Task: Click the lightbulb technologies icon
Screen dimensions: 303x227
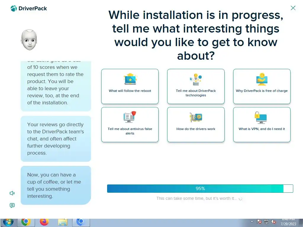Action: coord(196,79)
